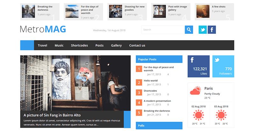
Task: Click the orange number 4 badge
Action: [x=139, y=103]
